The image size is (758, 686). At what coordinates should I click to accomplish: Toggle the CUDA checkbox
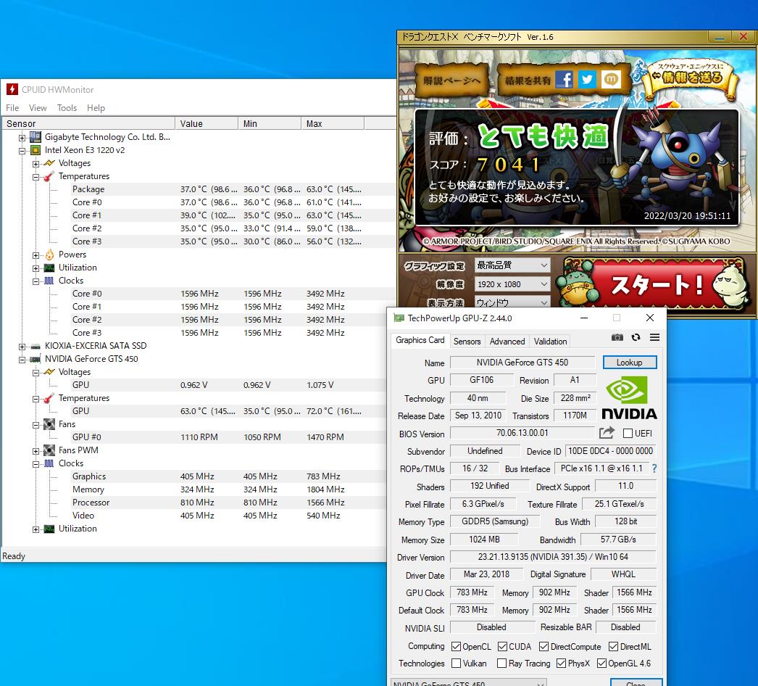point(502,646)
